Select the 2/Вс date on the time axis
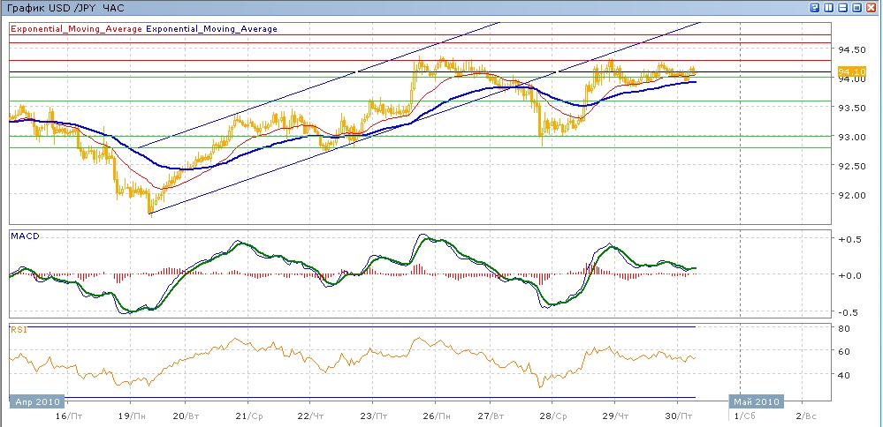 [x=807, y=416]
